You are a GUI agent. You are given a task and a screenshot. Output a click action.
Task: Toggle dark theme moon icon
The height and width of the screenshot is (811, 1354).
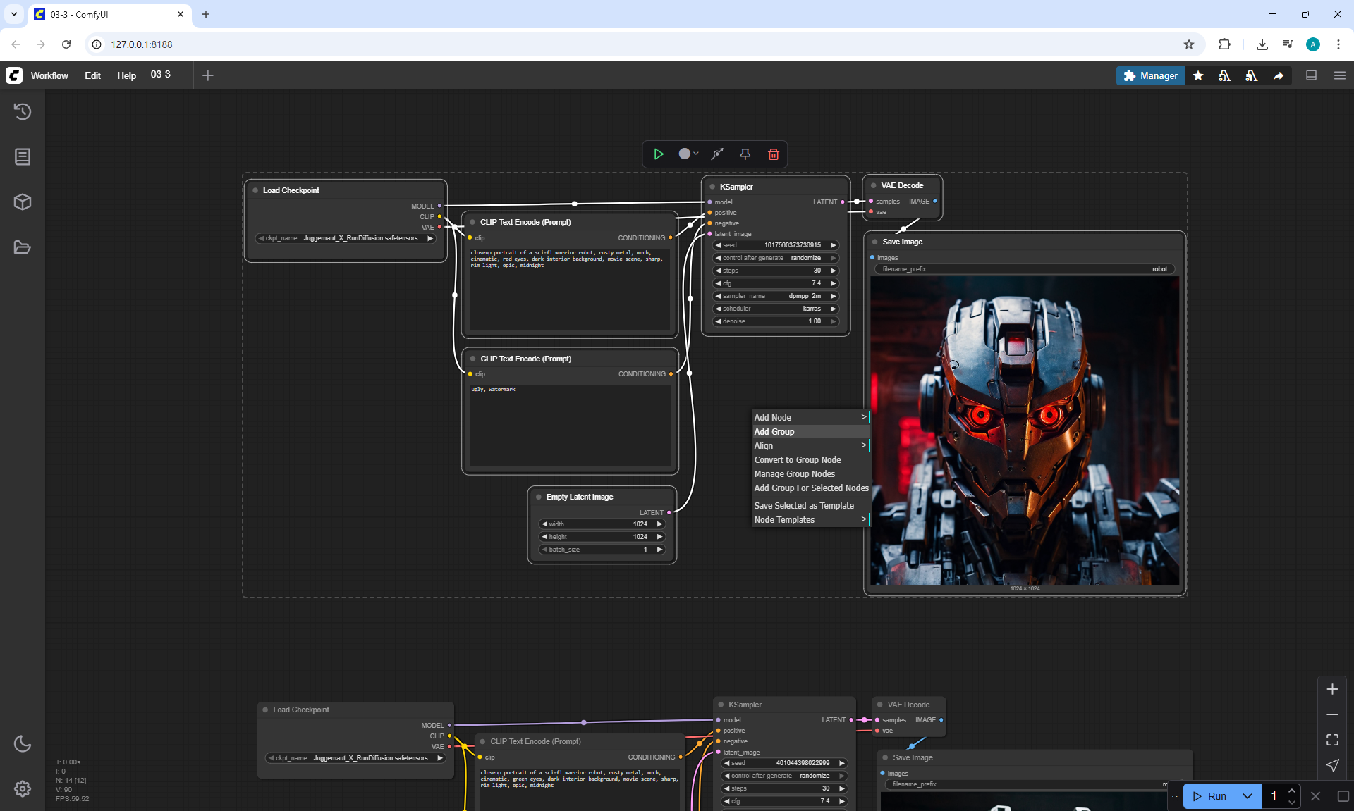pos(23,743)
